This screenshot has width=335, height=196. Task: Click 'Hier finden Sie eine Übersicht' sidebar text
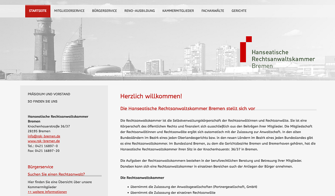click(60, 185)
